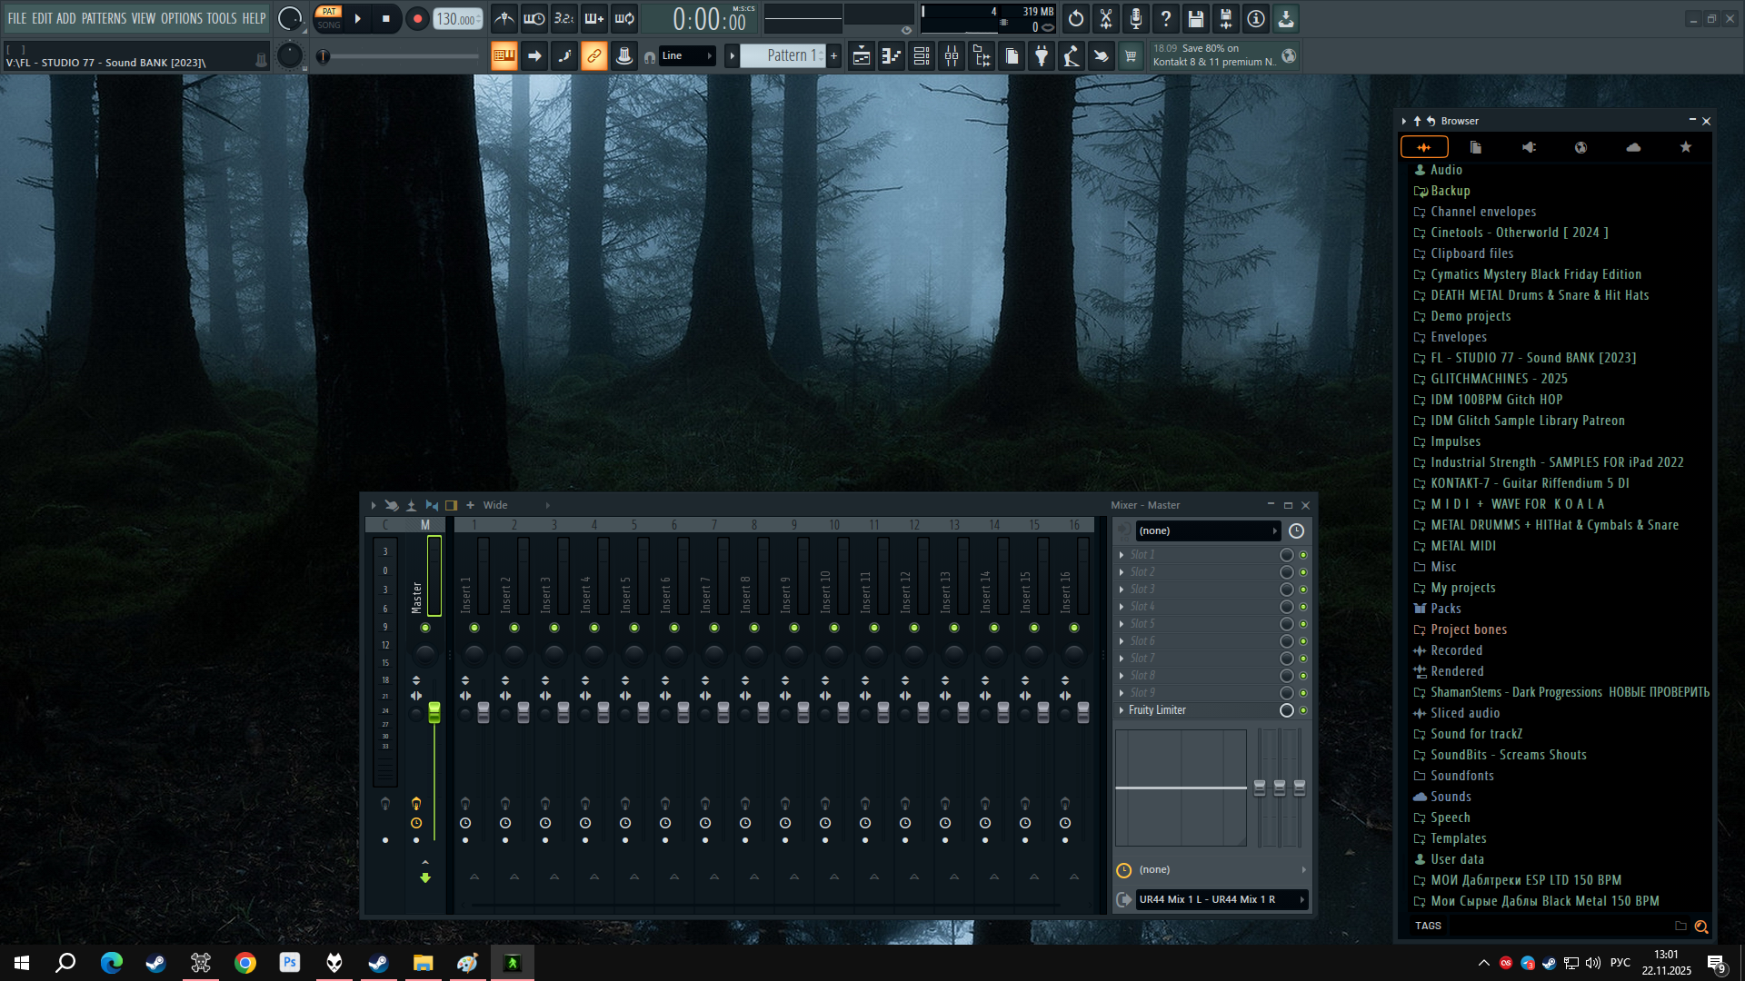Click the Save project icon
1745x981 pixels.
point(1196,19)
